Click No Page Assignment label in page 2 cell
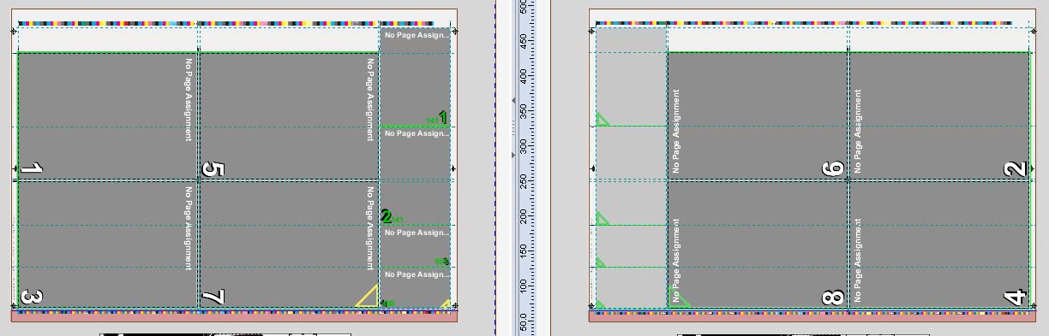 (858, 131)
